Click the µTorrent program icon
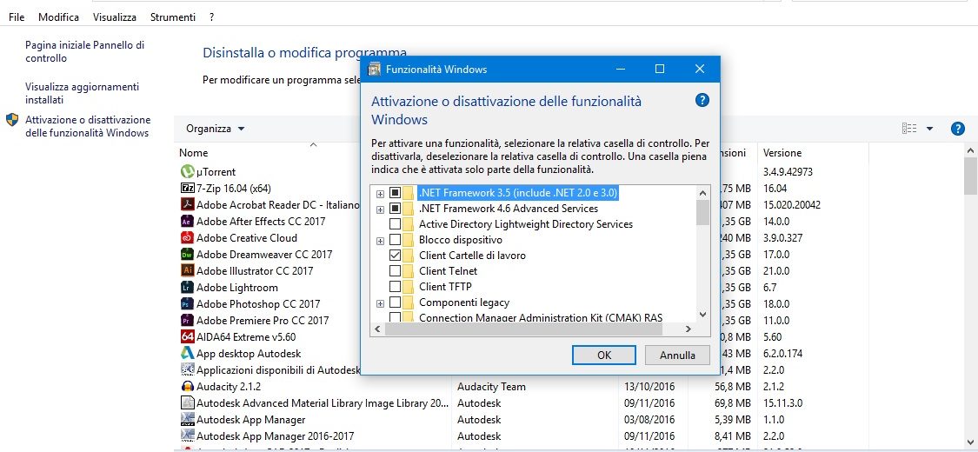Viewport: 978px width, 452px height. click(x=187, y=171)
